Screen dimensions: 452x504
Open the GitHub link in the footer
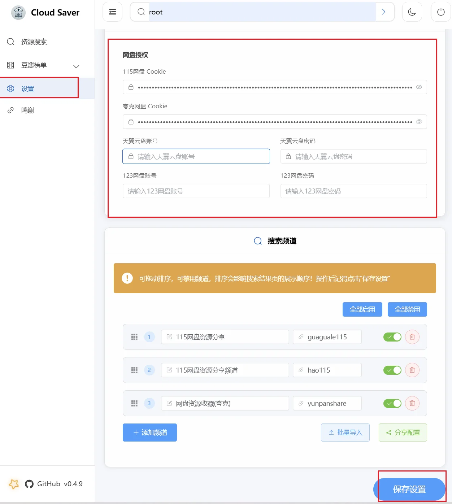[x=43, y=484]
